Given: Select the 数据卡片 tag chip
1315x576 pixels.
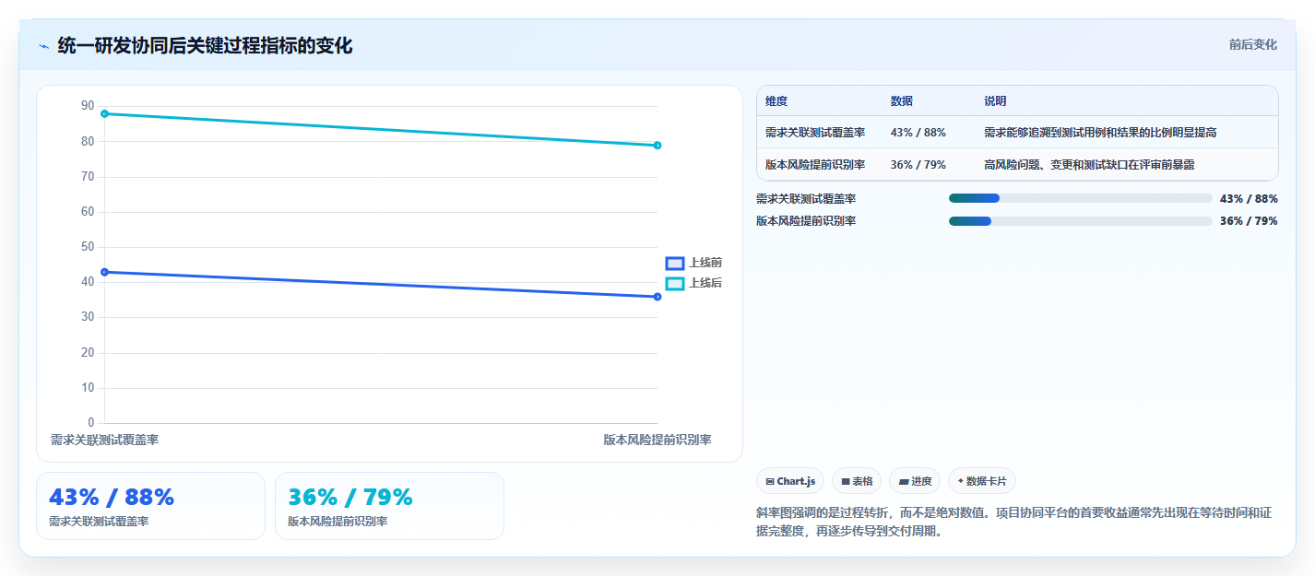Looking at the screenshot, I should click(x=982, y=481).
